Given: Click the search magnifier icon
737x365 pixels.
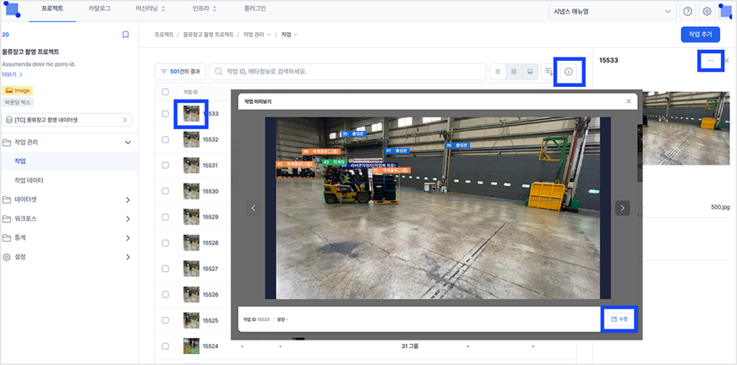Looking at the screenshot, I should click(x=218, y=72).
